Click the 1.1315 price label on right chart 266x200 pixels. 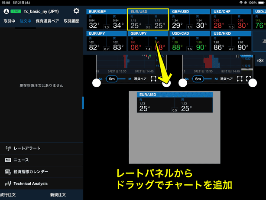(x=247, y=66)
